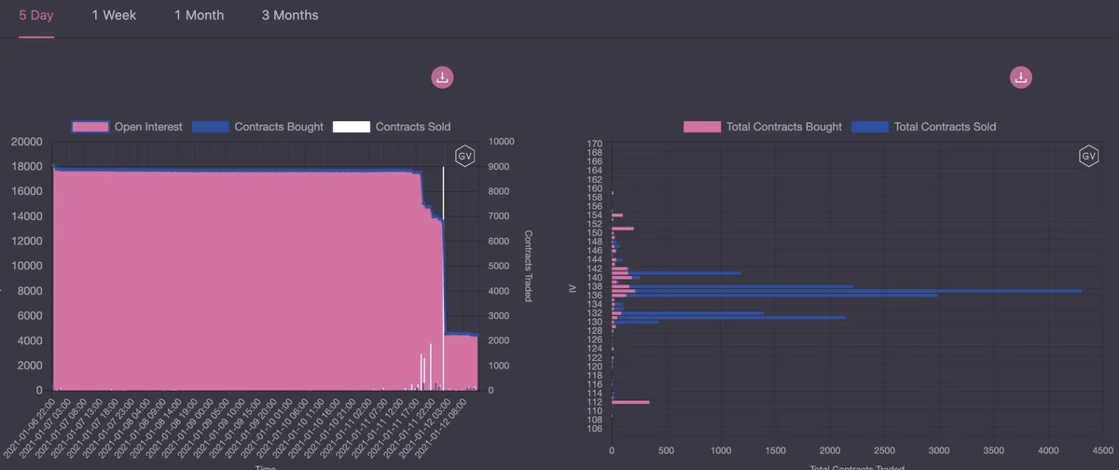Image resolution: width=1119 pixels, height=470 pixels.
Task: Select the 5 Day tab
Action: (x=36, y=15)
